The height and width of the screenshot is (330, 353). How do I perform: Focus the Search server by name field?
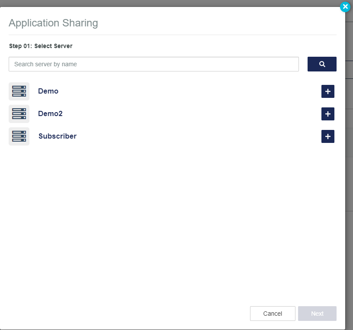154,64
